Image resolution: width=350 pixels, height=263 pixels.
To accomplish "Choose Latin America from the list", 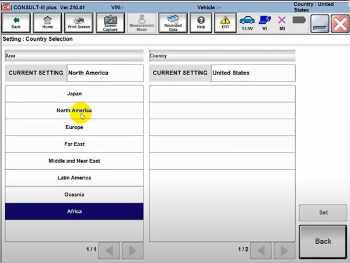I will click(x=74, y=178).
